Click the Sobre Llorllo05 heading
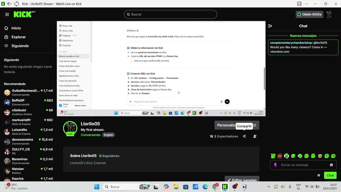The width and height of the screenshot is (341, 192). (83, 156)
